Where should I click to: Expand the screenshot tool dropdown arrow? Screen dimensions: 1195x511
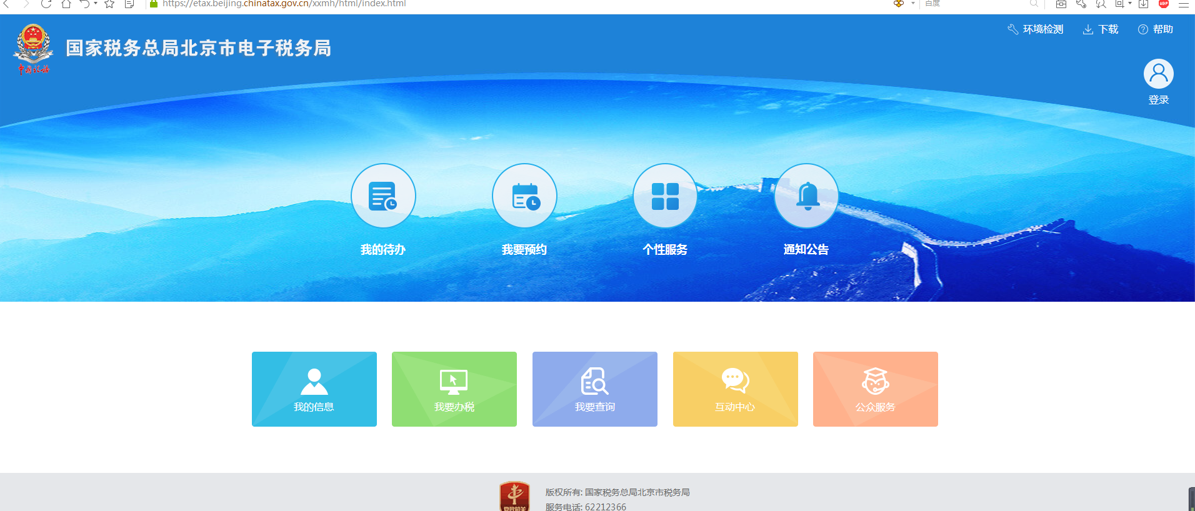pos(1130,4)
